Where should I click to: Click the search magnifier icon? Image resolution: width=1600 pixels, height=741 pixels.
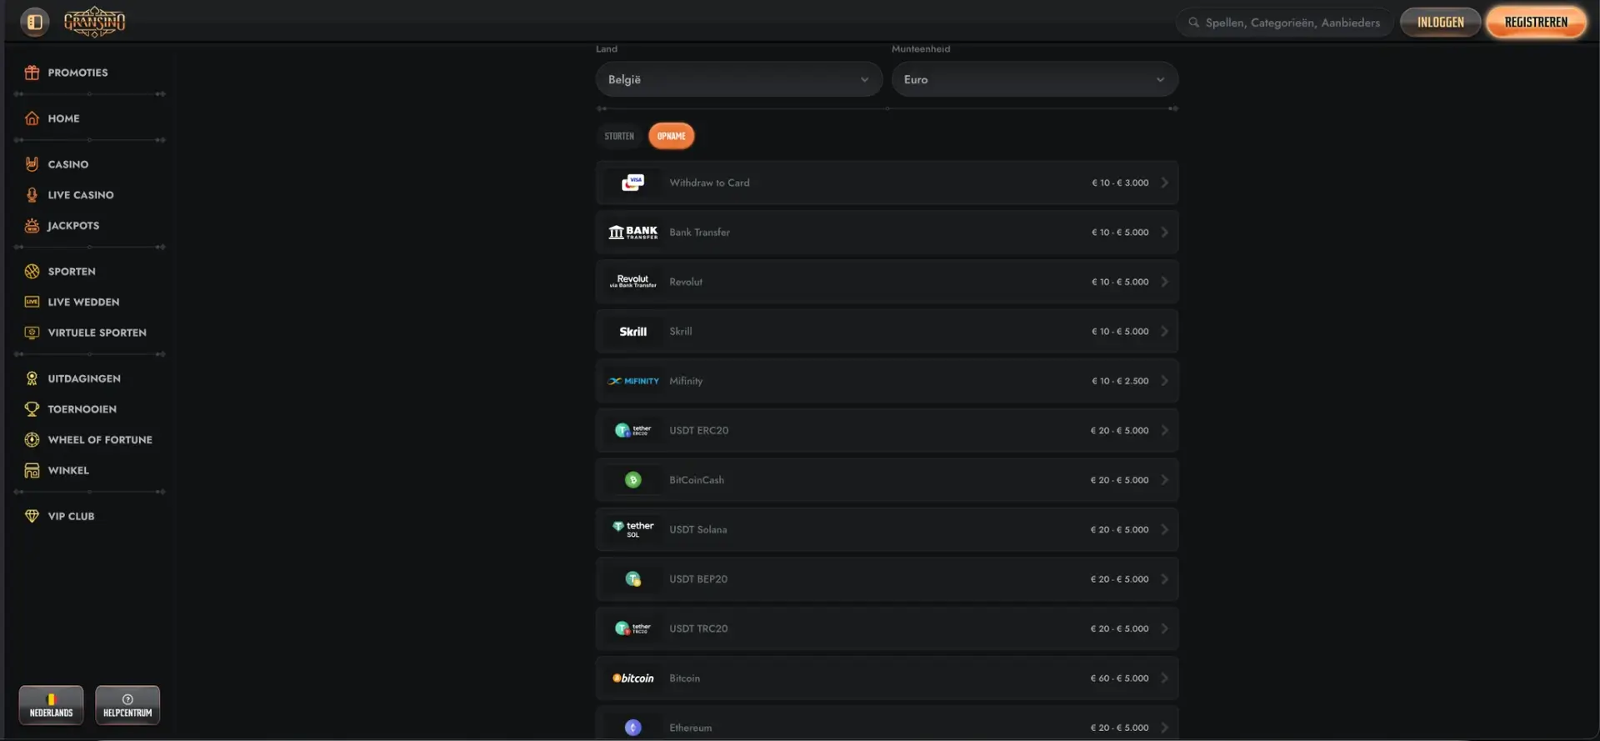pyautogui.click(x=1193, y=23)
